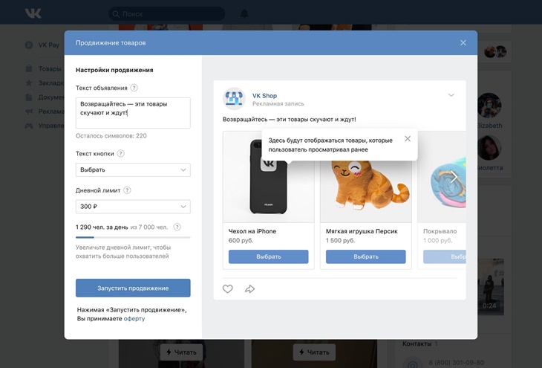Image resolution: width=542 pixels, height=368 pixels.
Task: Click Выбрать under Мягкая игрушка Персик
Action: tap(366, 256)
